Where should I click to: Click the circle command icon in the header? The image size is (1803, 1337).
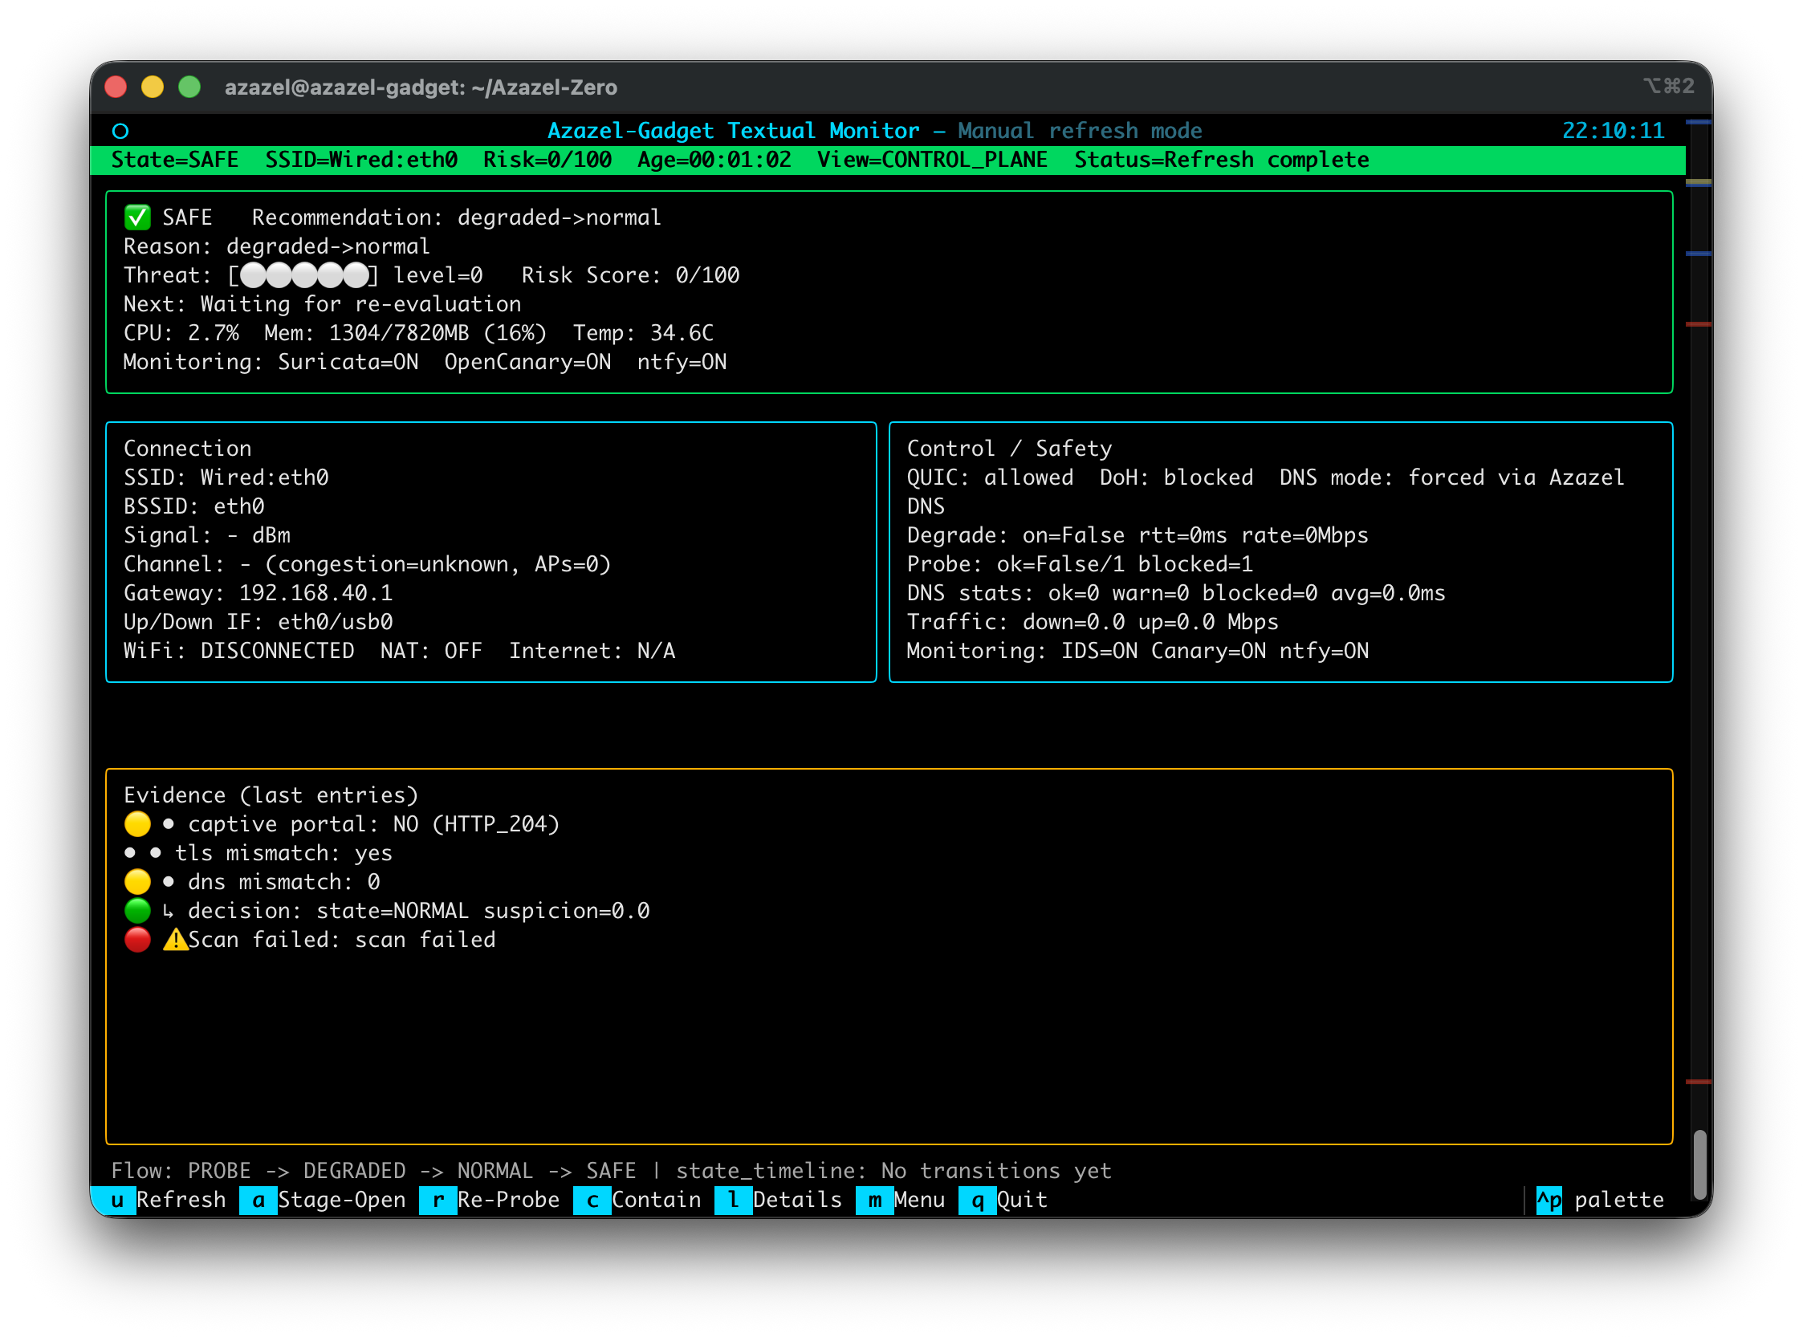coord(120,131)
